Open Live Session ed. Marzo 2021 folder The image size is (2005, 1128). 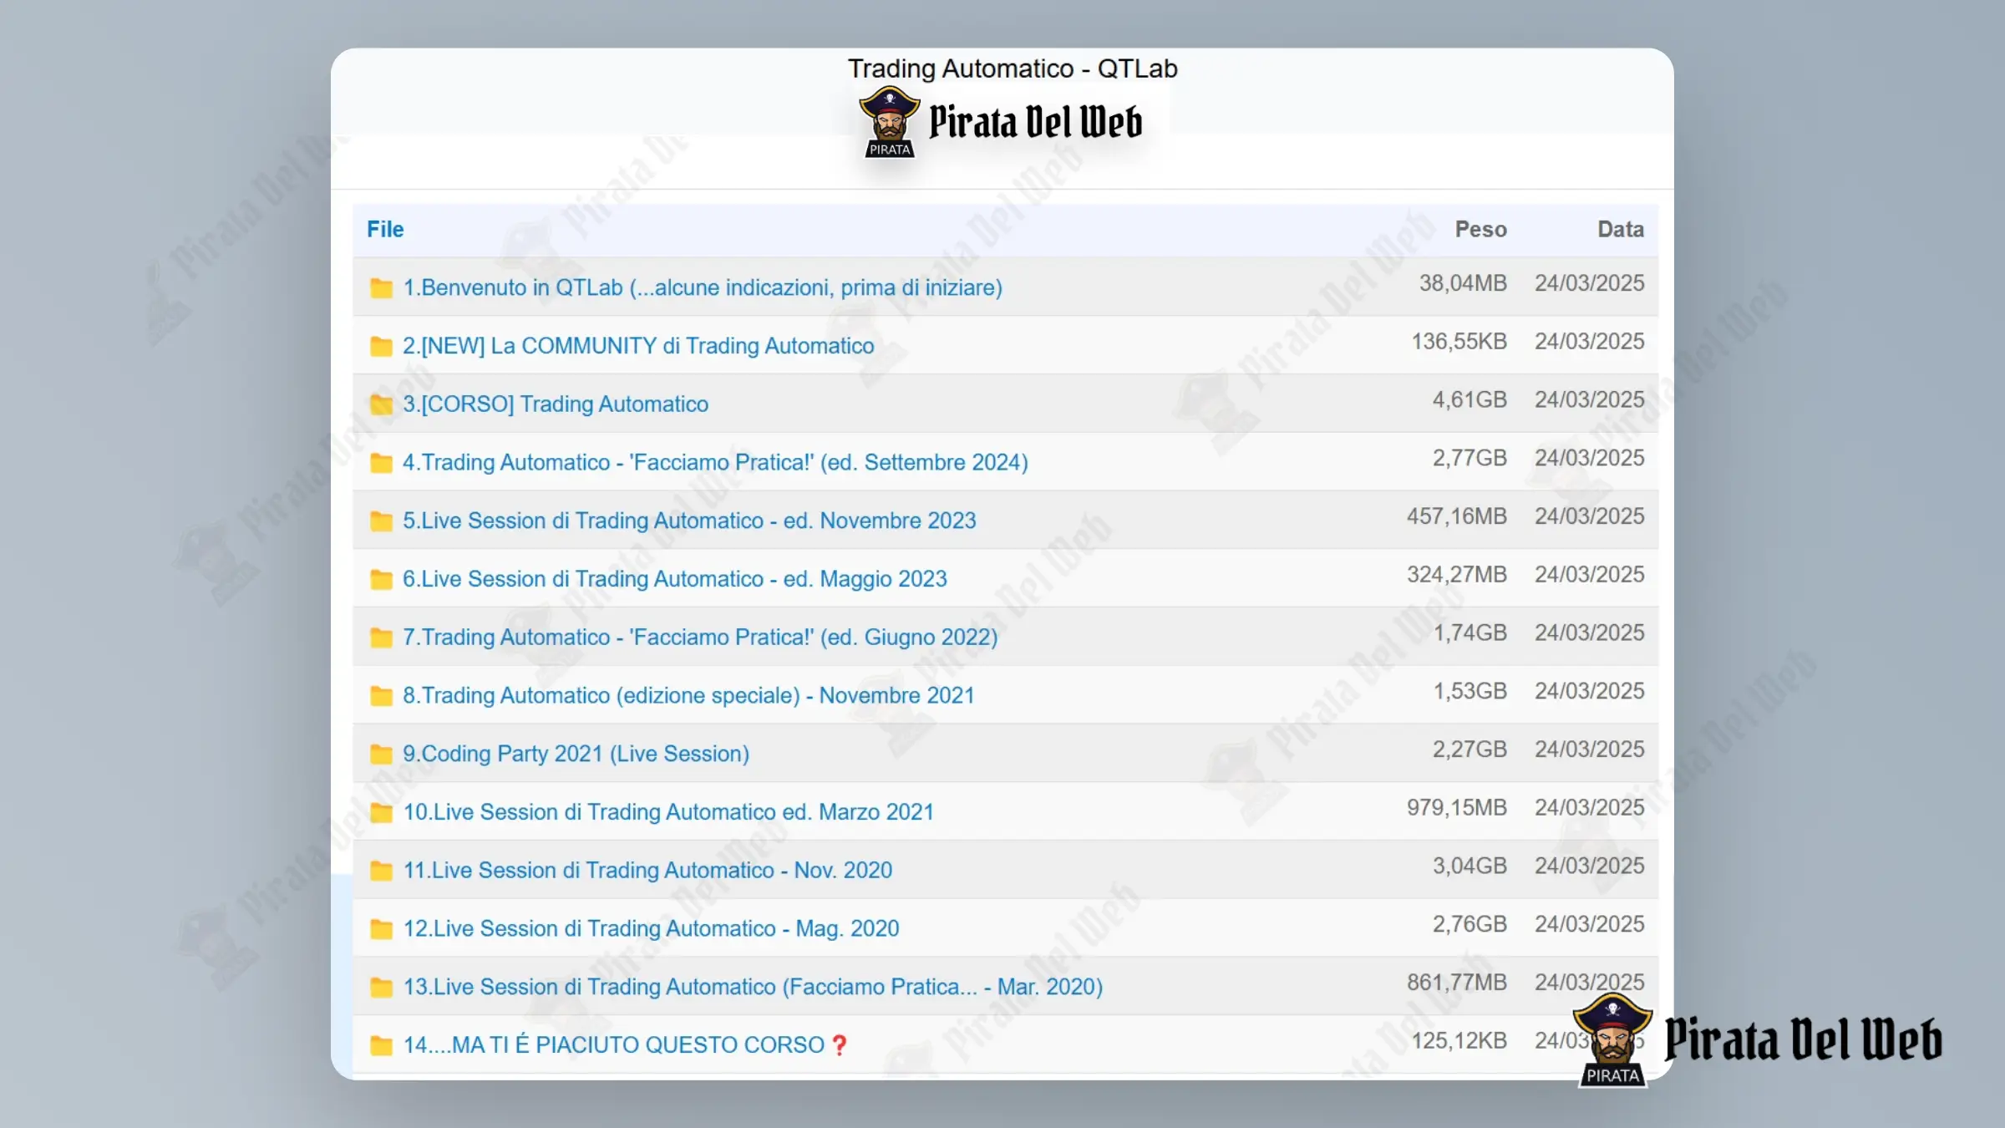(x=668, y=812)
